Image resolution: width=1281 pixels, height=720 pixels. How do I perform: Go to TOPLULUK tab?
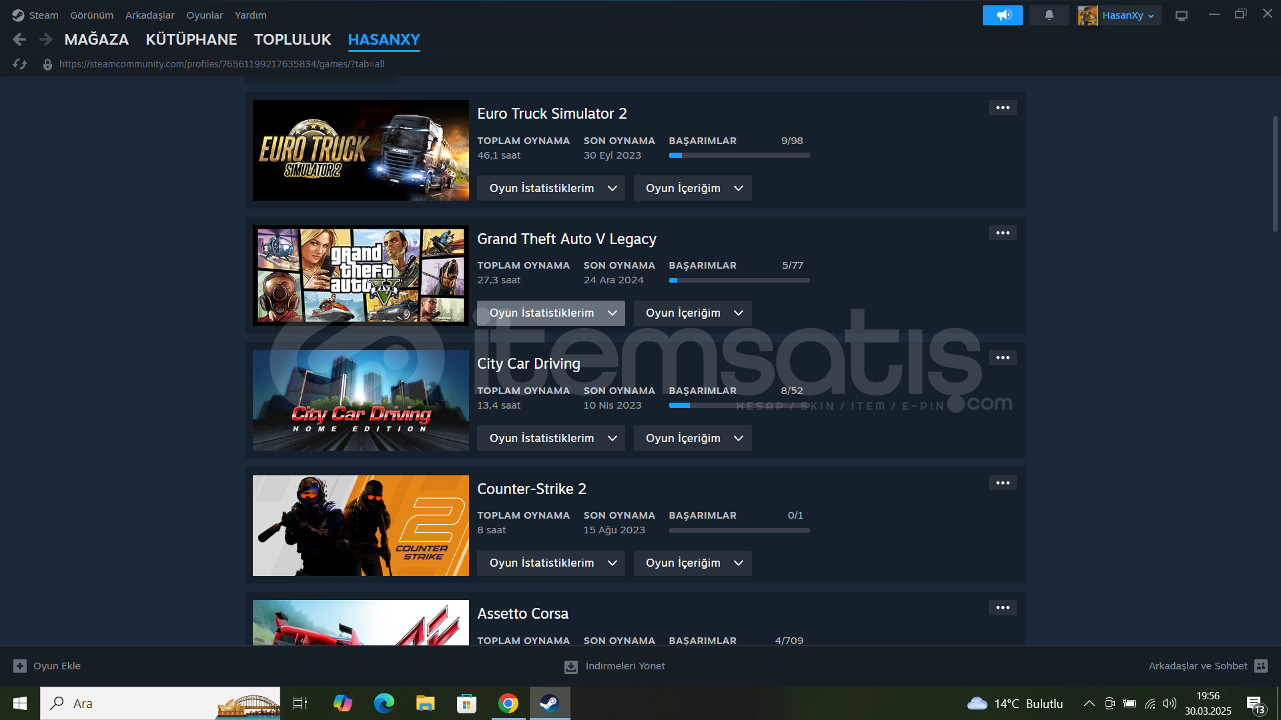tap(292, 40)
